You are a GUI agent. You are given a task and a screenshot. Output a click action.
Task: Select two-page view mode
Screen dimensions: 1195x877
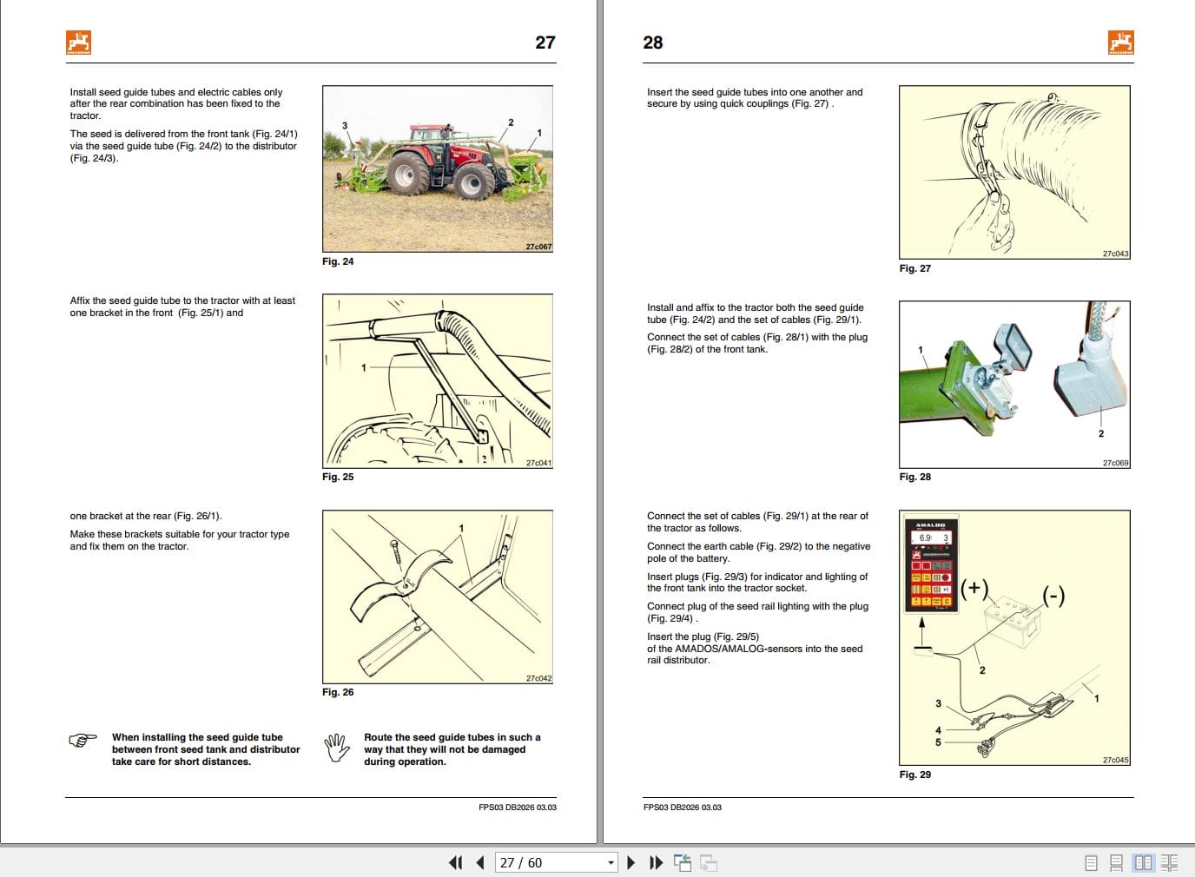(1144, 862)
